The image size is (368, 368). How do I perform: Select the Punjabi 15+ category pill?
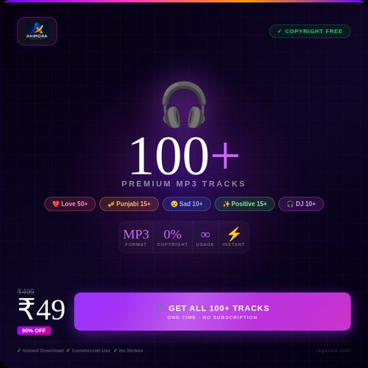129,204
